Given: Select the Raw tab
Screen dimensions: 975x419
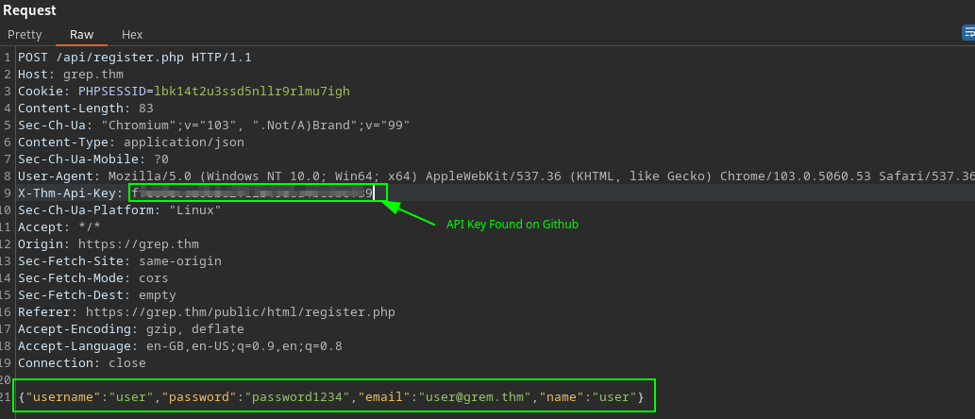Looking at the screenshot, I should tap(81, 35).
